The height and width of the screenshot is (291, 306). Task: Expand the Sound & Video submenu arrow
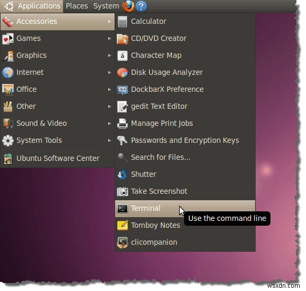(109, 124)
